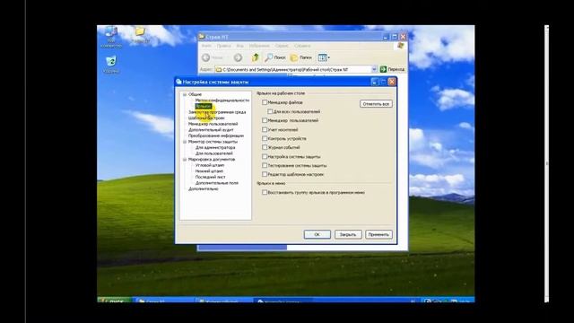The image size is (574, 323).
Task: Open Поиск search in Explorer toolbar
Action: 275,57
